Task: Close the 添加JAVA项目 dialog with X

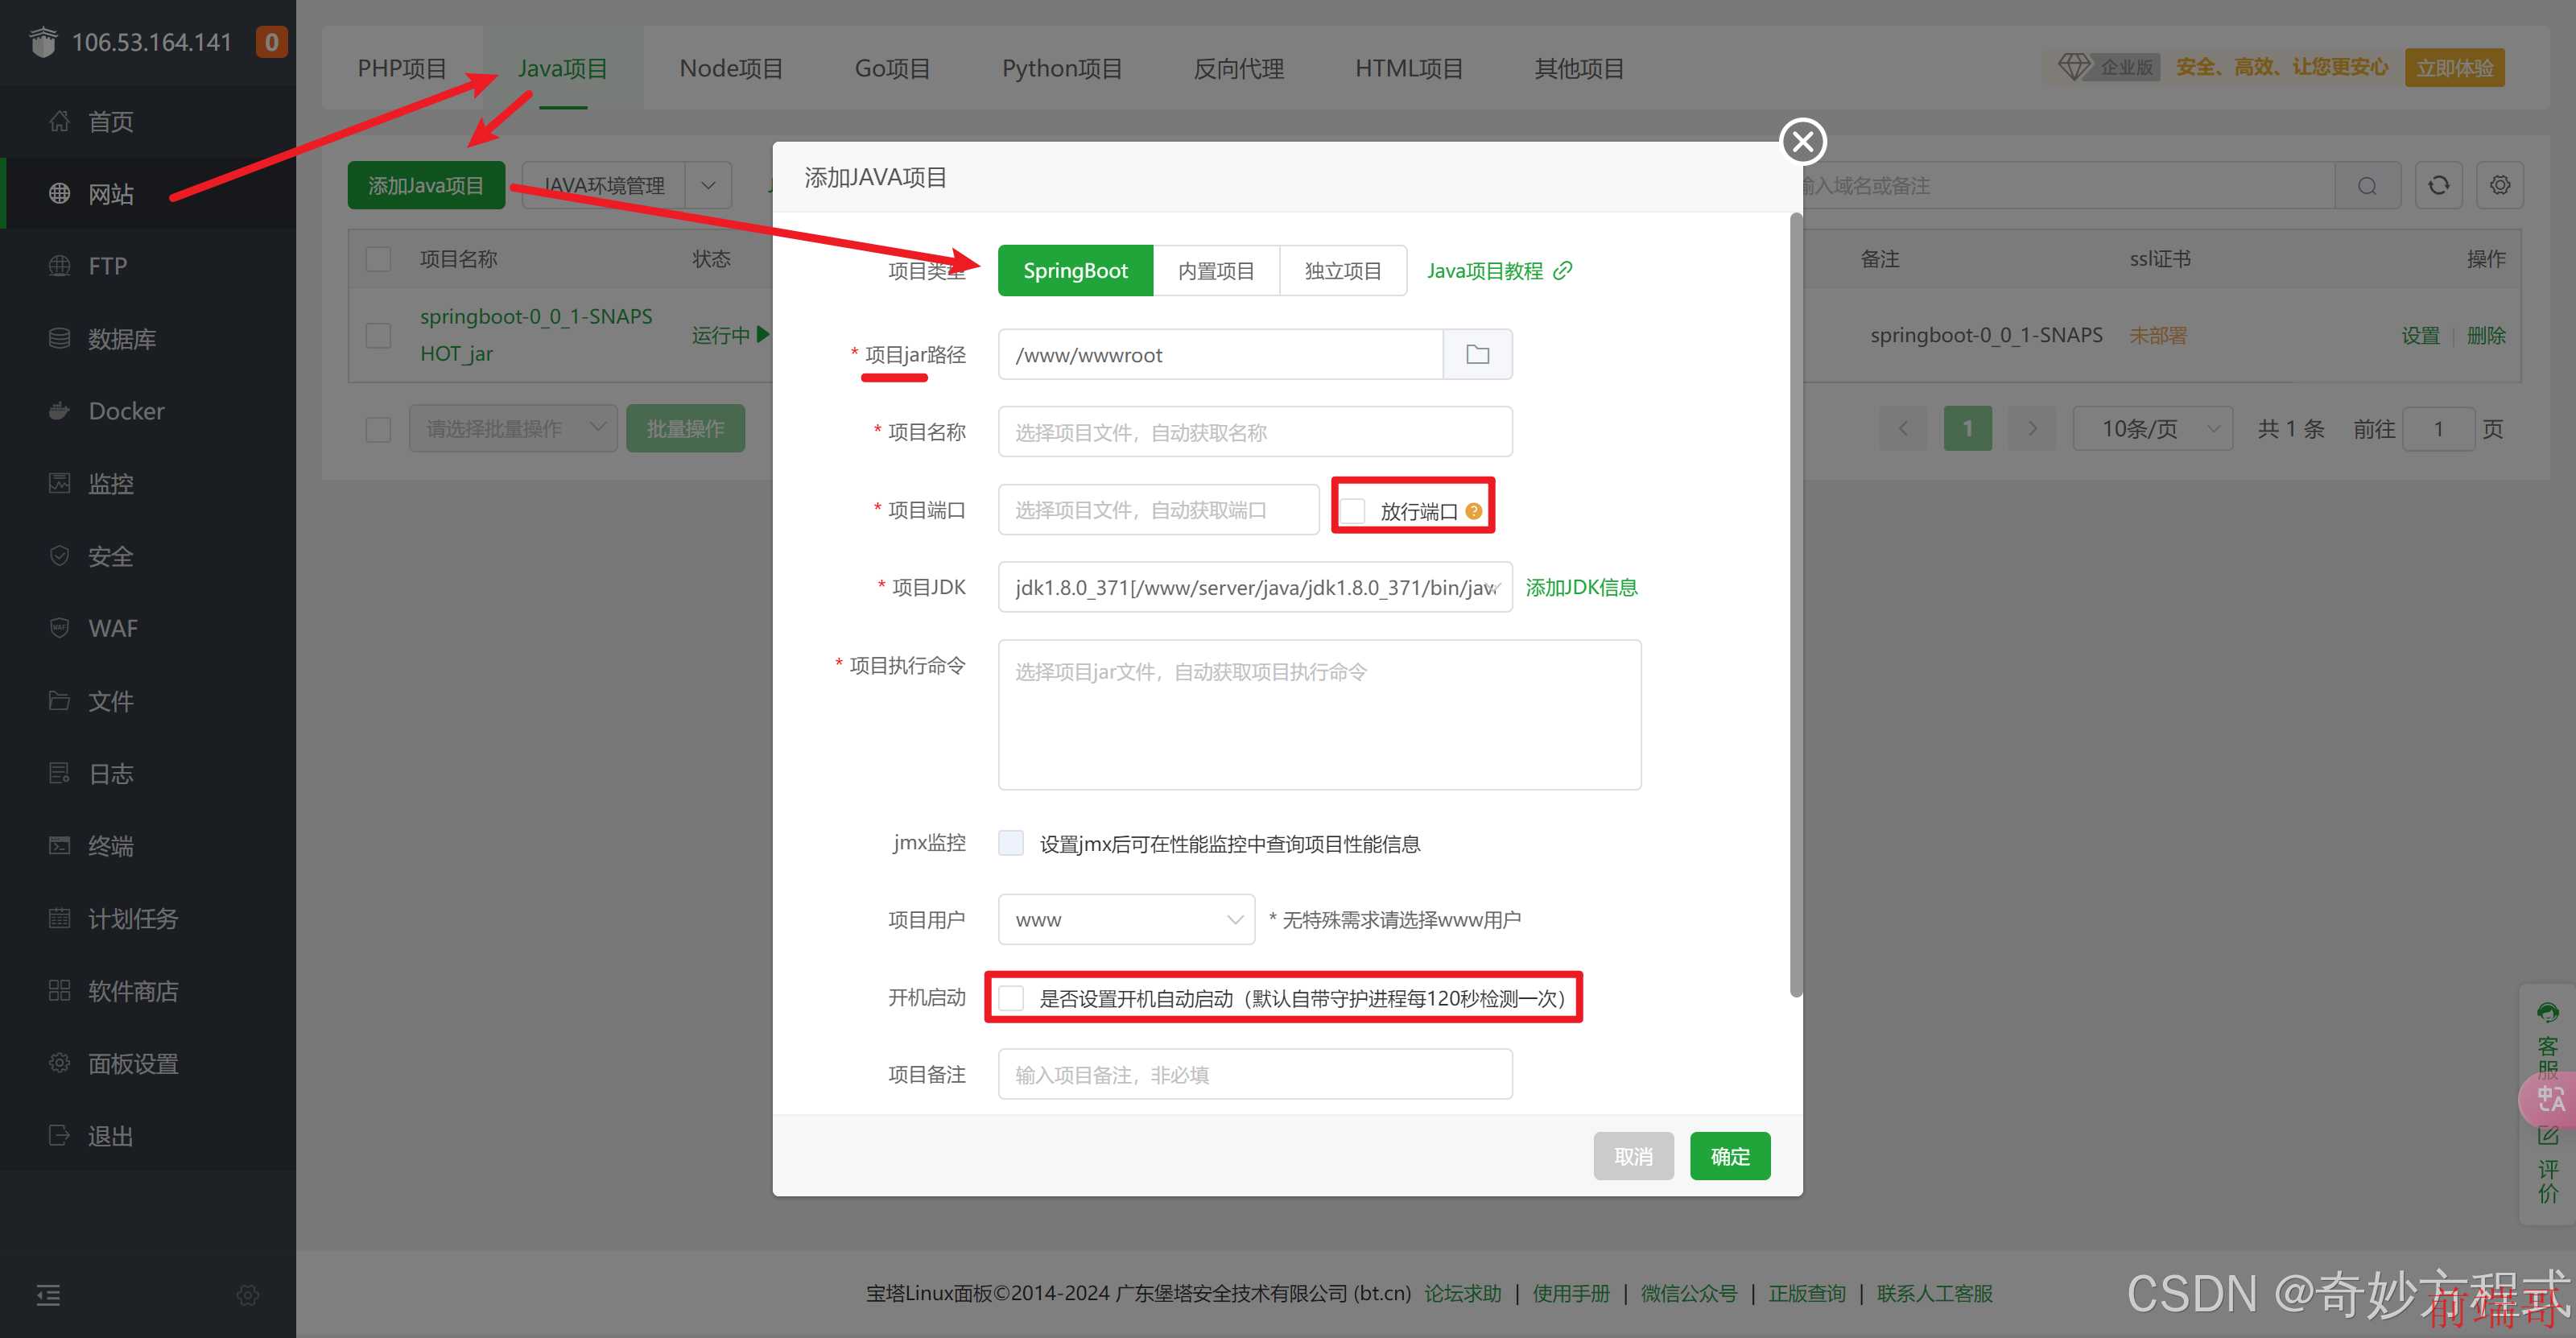Action: [1803, 142]
